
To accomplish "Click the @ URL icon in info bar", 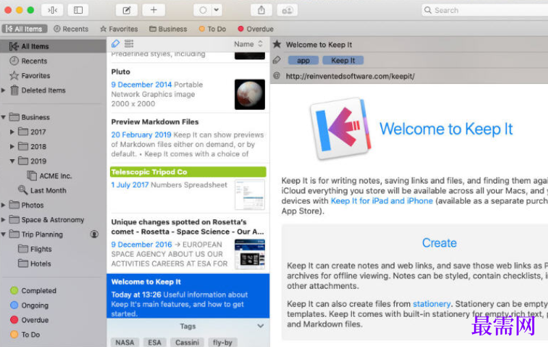I will click(277, 76).
